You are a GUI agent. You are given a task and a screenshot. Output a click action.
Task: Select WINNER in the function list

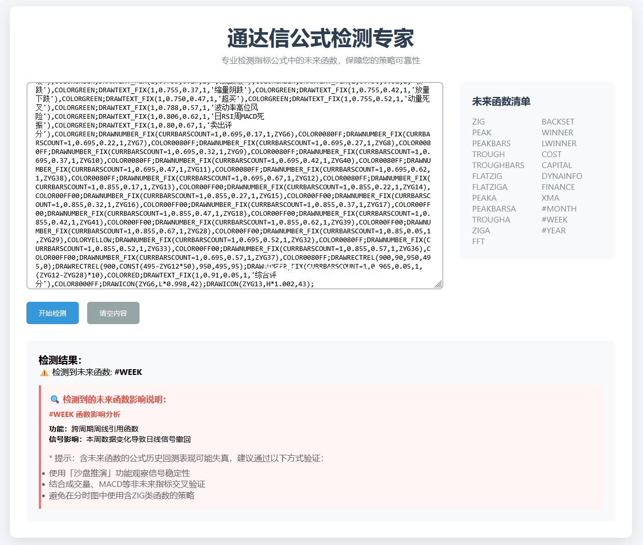tap(557, 133)
